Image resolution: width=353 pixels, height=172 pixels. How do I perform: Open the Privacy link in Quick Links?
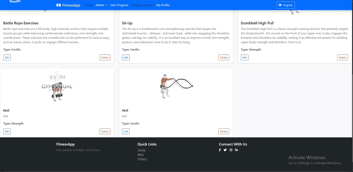coord(142,159)
